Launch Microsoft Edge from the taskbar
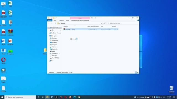The height and width of the screenshot is (99, 177). (x=74, y=97)
